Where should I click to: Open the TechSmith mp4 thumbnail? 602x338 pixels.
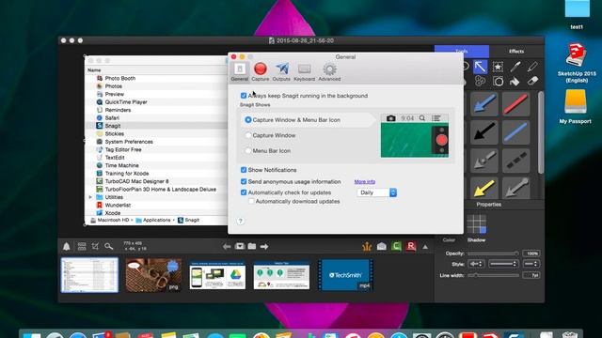(x=345, y=275)
